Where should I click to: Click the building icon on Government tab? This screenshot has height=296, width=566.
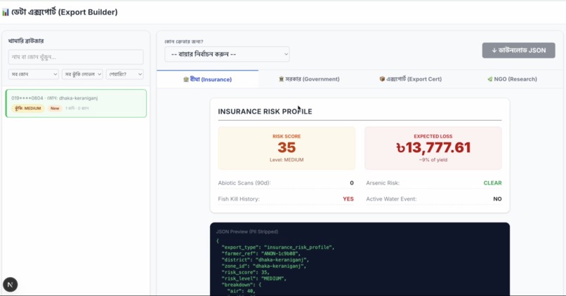click(281, 79)
